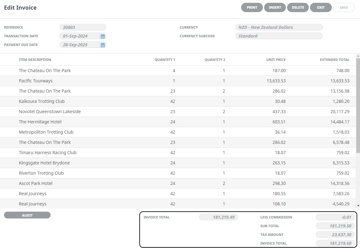
Task: Open the Payment Due Date calendar picker
Action: (103, 45)
